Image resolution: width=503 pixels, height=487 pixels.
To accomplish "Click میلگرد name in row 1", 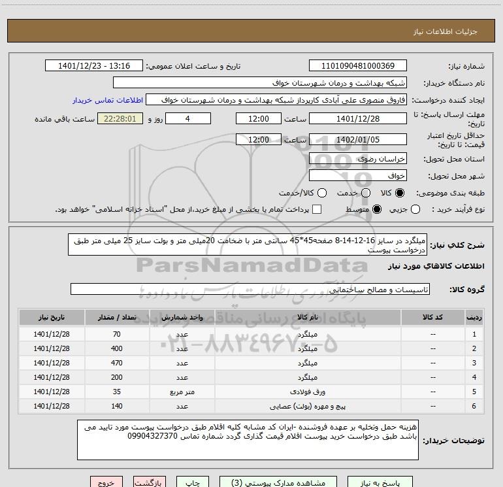I will (x=308, y=334).
